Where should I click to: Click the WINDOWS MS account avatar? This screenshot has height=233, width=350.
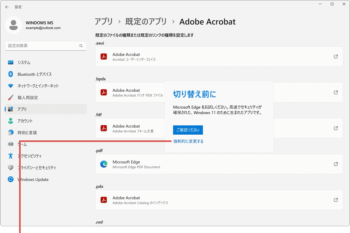(x=13, y=25)
